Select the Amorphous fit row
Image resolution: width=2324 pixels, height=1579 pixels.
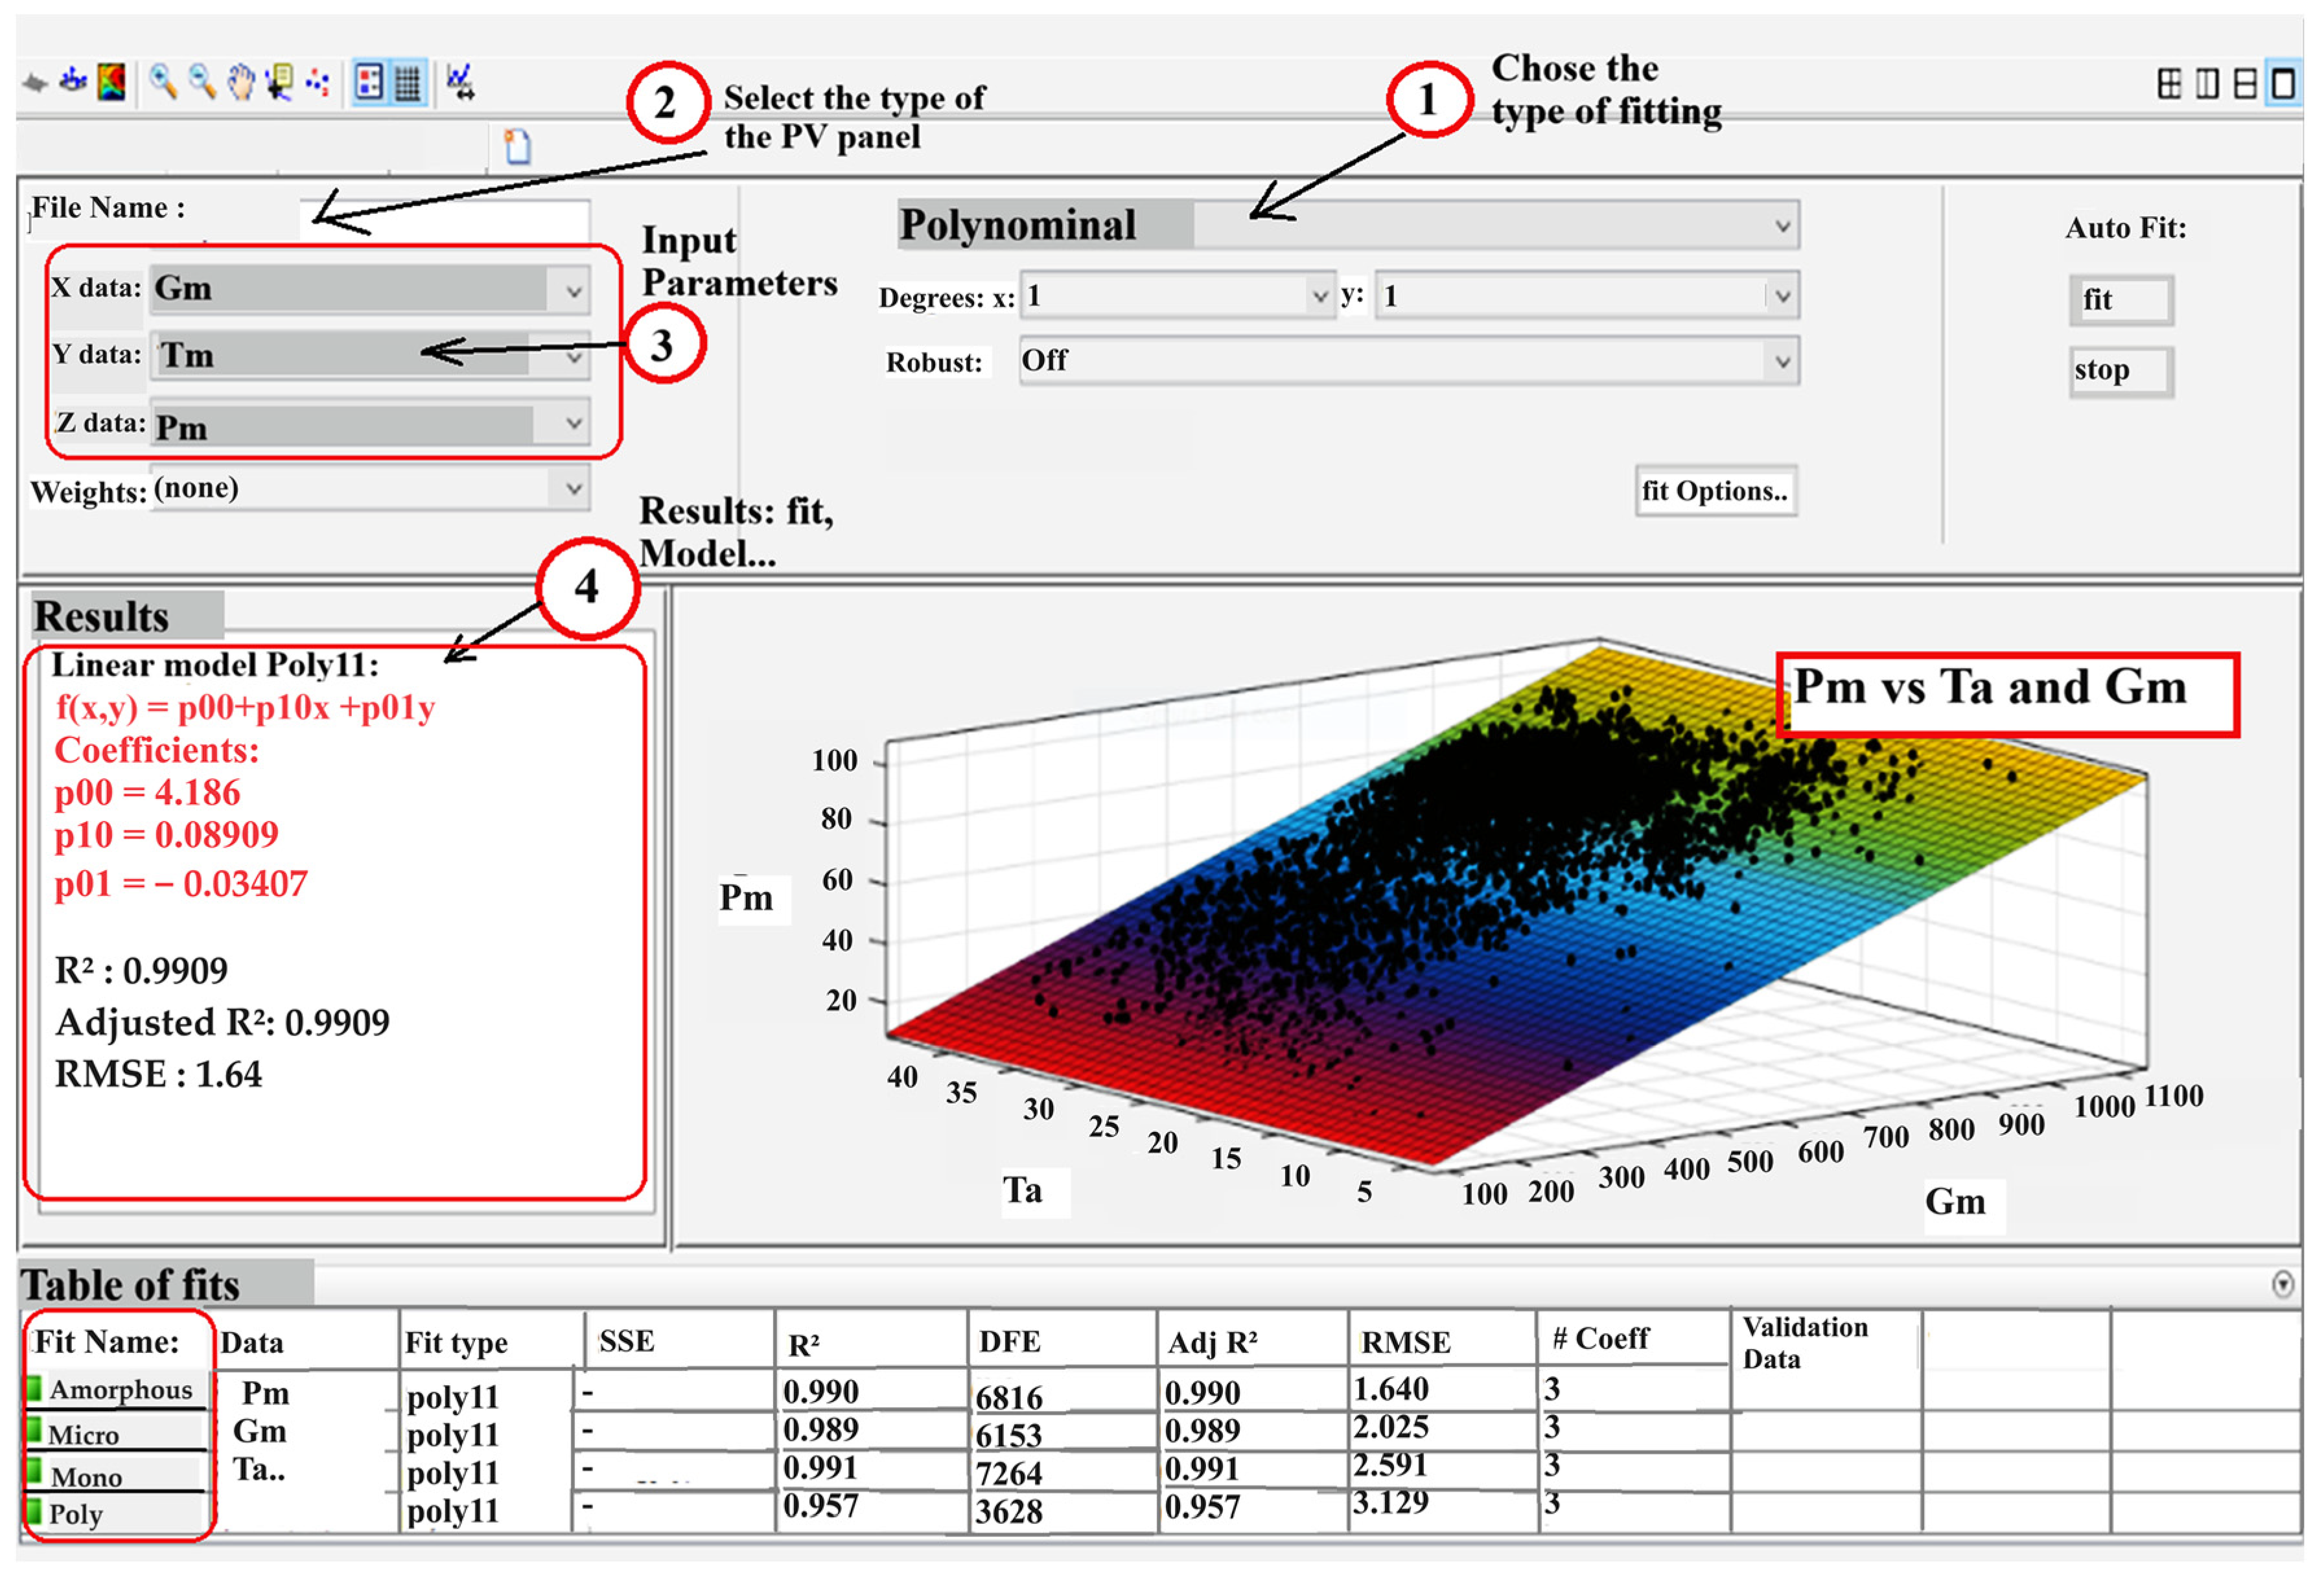click(120, 1391)
